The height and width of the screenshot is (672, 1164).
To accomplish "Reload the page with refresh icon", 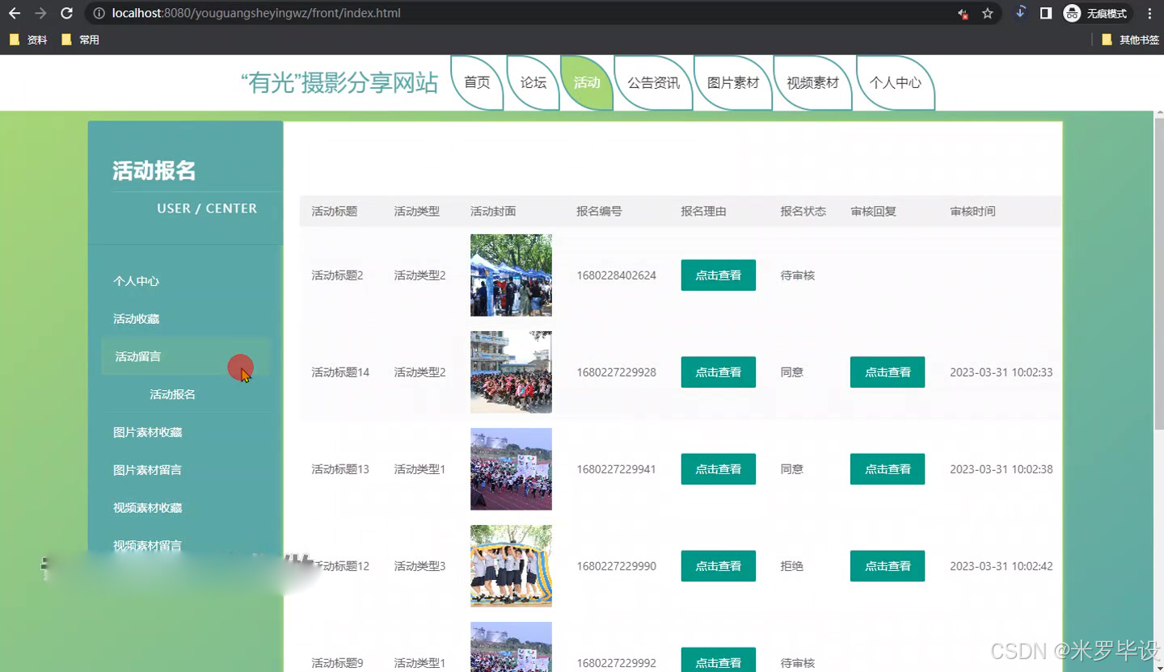I will click(x=66, y=13).
